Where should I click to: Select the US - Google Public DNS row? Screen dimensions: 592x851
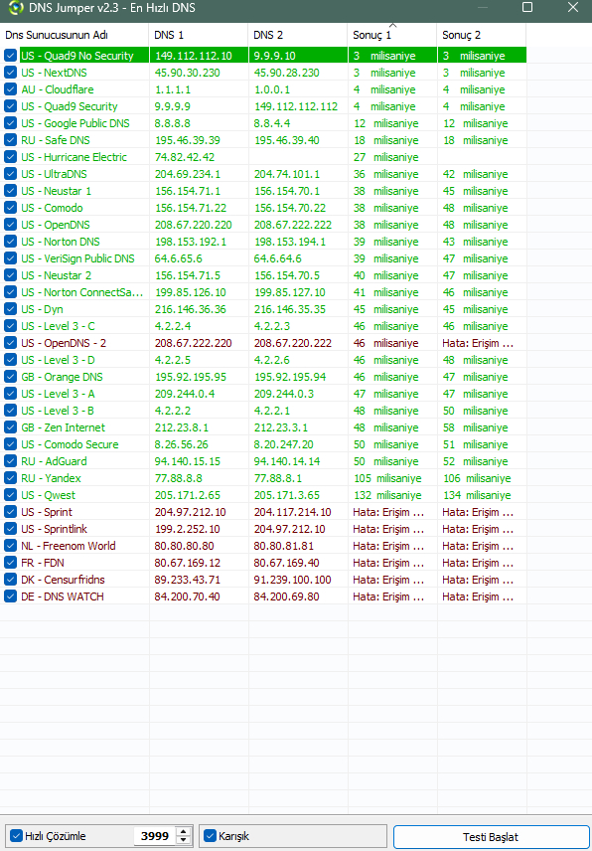click(x=263, y=123)
